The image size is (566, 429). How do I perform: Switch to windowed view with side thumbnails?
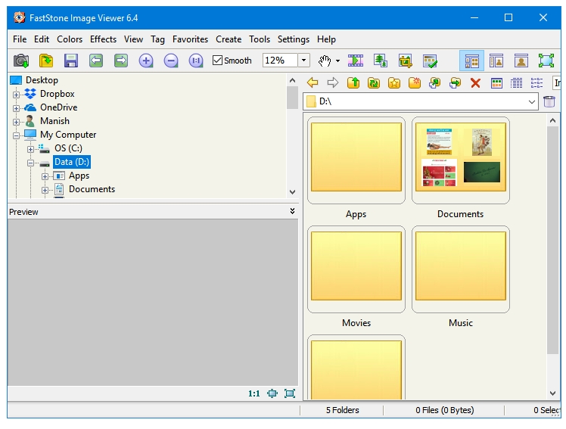coord(496,61)
